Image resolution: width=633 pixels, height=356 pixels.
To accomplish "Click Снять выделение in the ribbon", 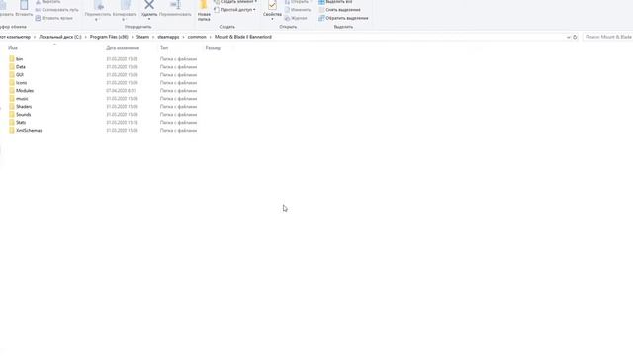I will (339, 10).
